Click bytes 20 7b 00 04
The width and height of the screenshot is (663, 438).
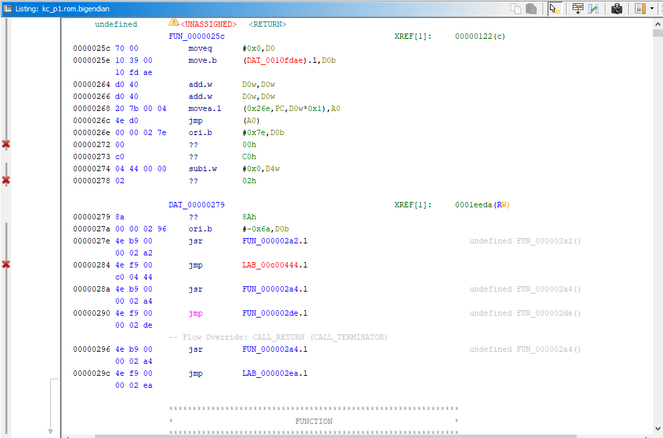[x=140, y=108]
